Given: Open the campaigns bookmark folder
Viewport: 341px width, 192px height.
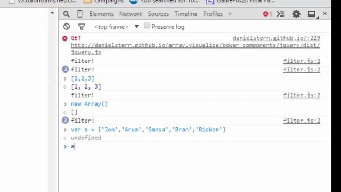Looking at the screenshot, I should (x=103, y=1).
